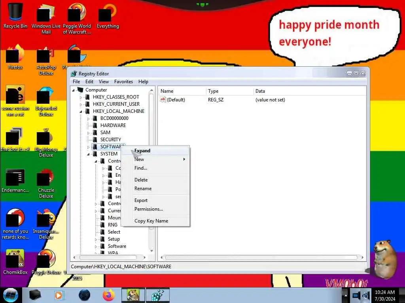Click the Registry Editor title bar icon
The width and height of the screenshot is (405, 303).
[x=74, y=74]
